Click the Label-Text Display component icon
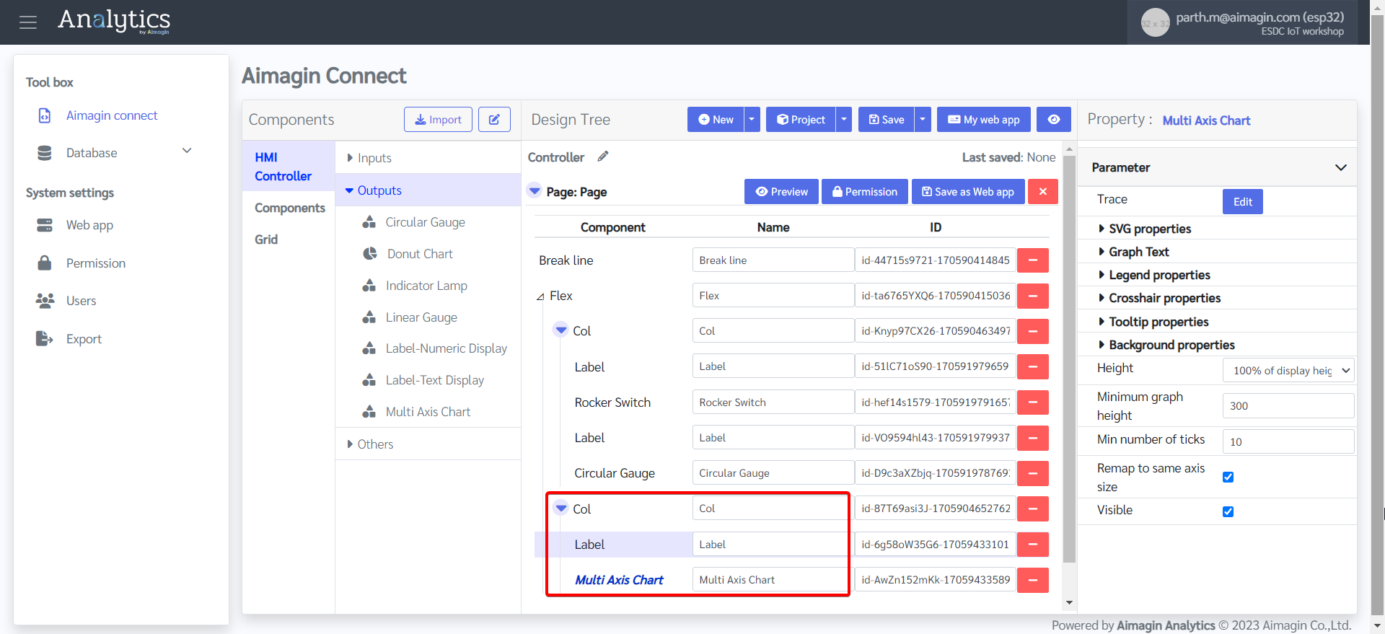 click(369, 380)
